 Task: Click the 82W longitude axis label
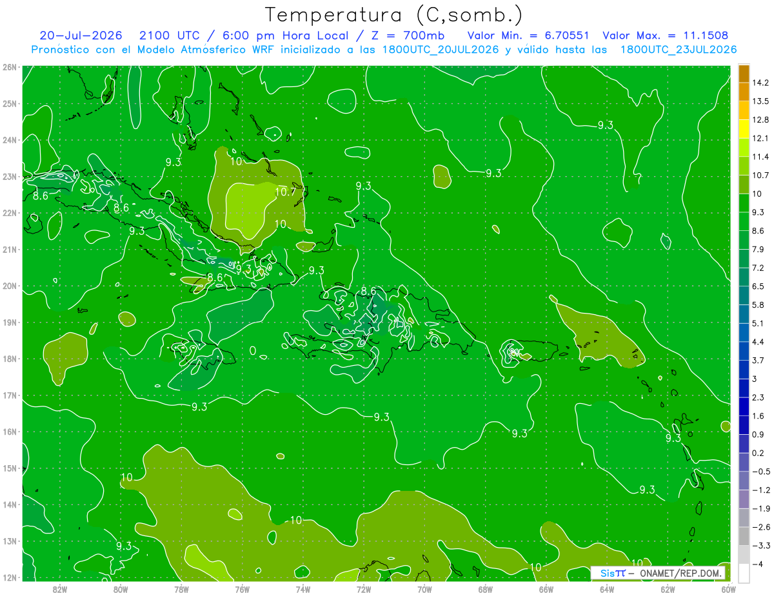[x=59, y=589]
